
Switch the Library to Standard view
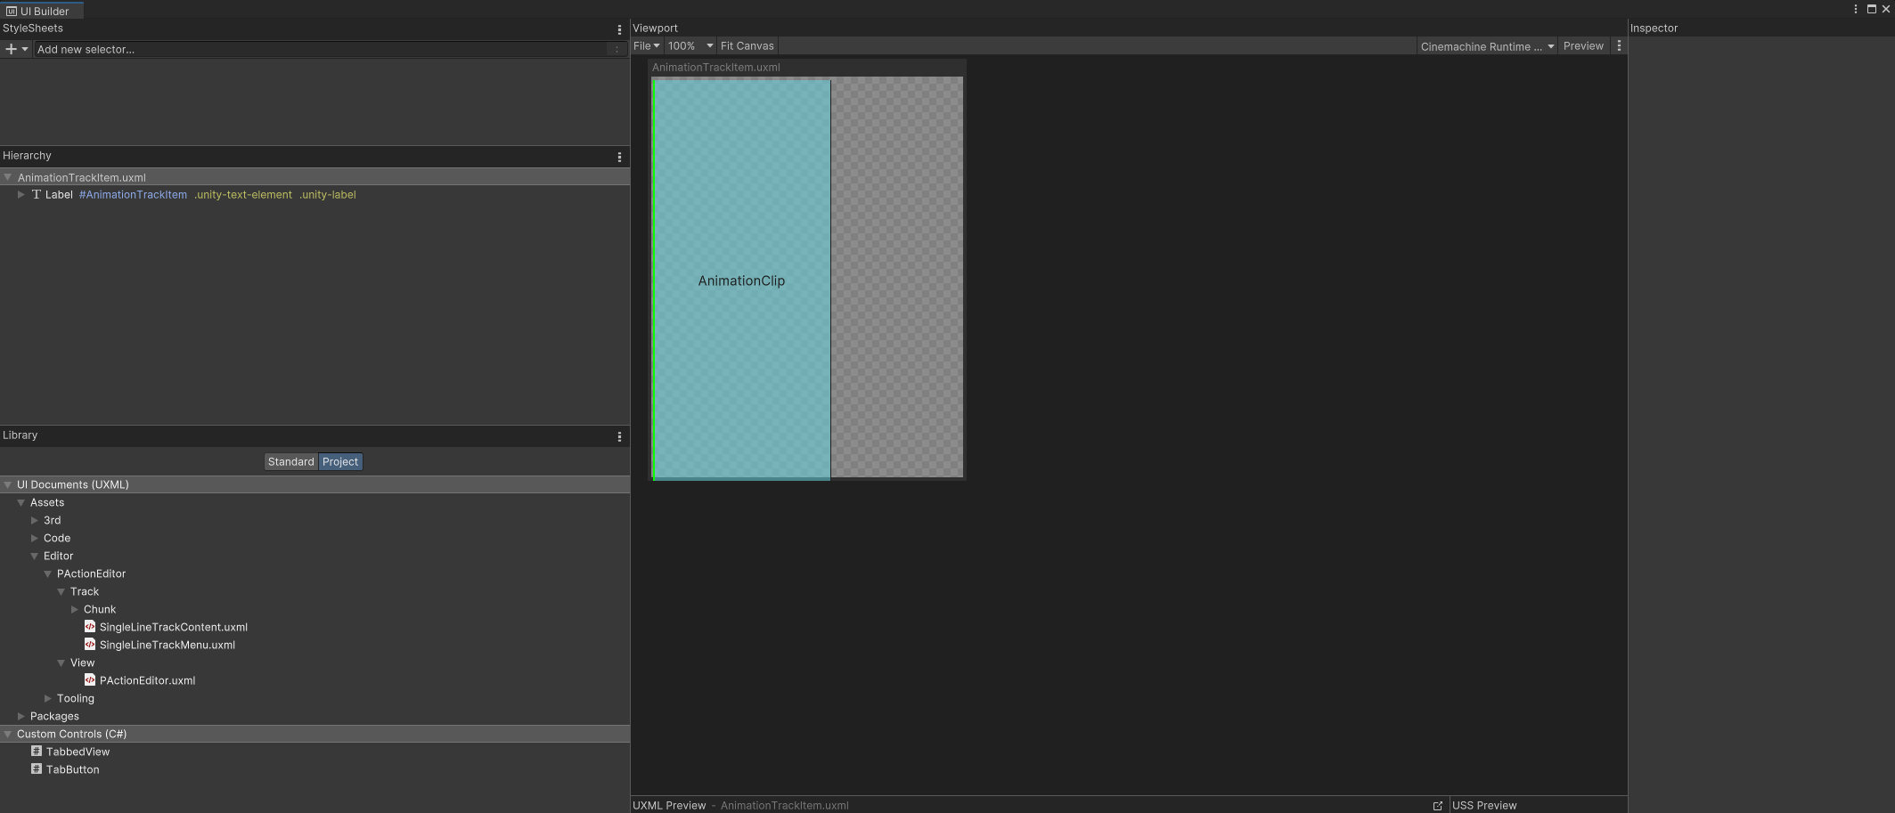coord(290,461)
